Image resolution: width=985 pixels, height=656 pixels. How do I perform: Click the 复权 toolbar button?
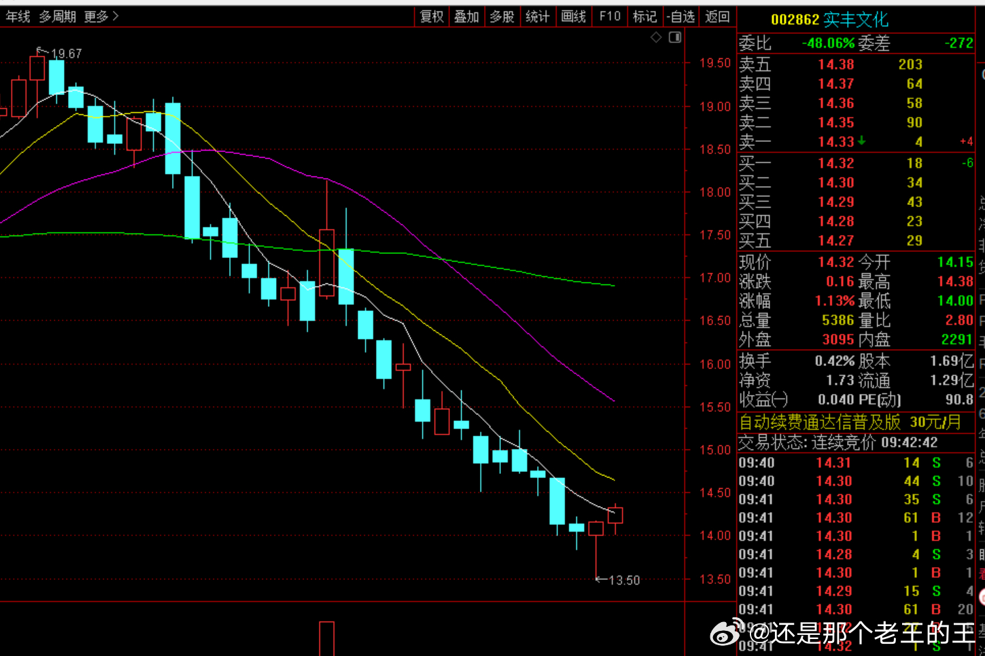pos(432,16)
